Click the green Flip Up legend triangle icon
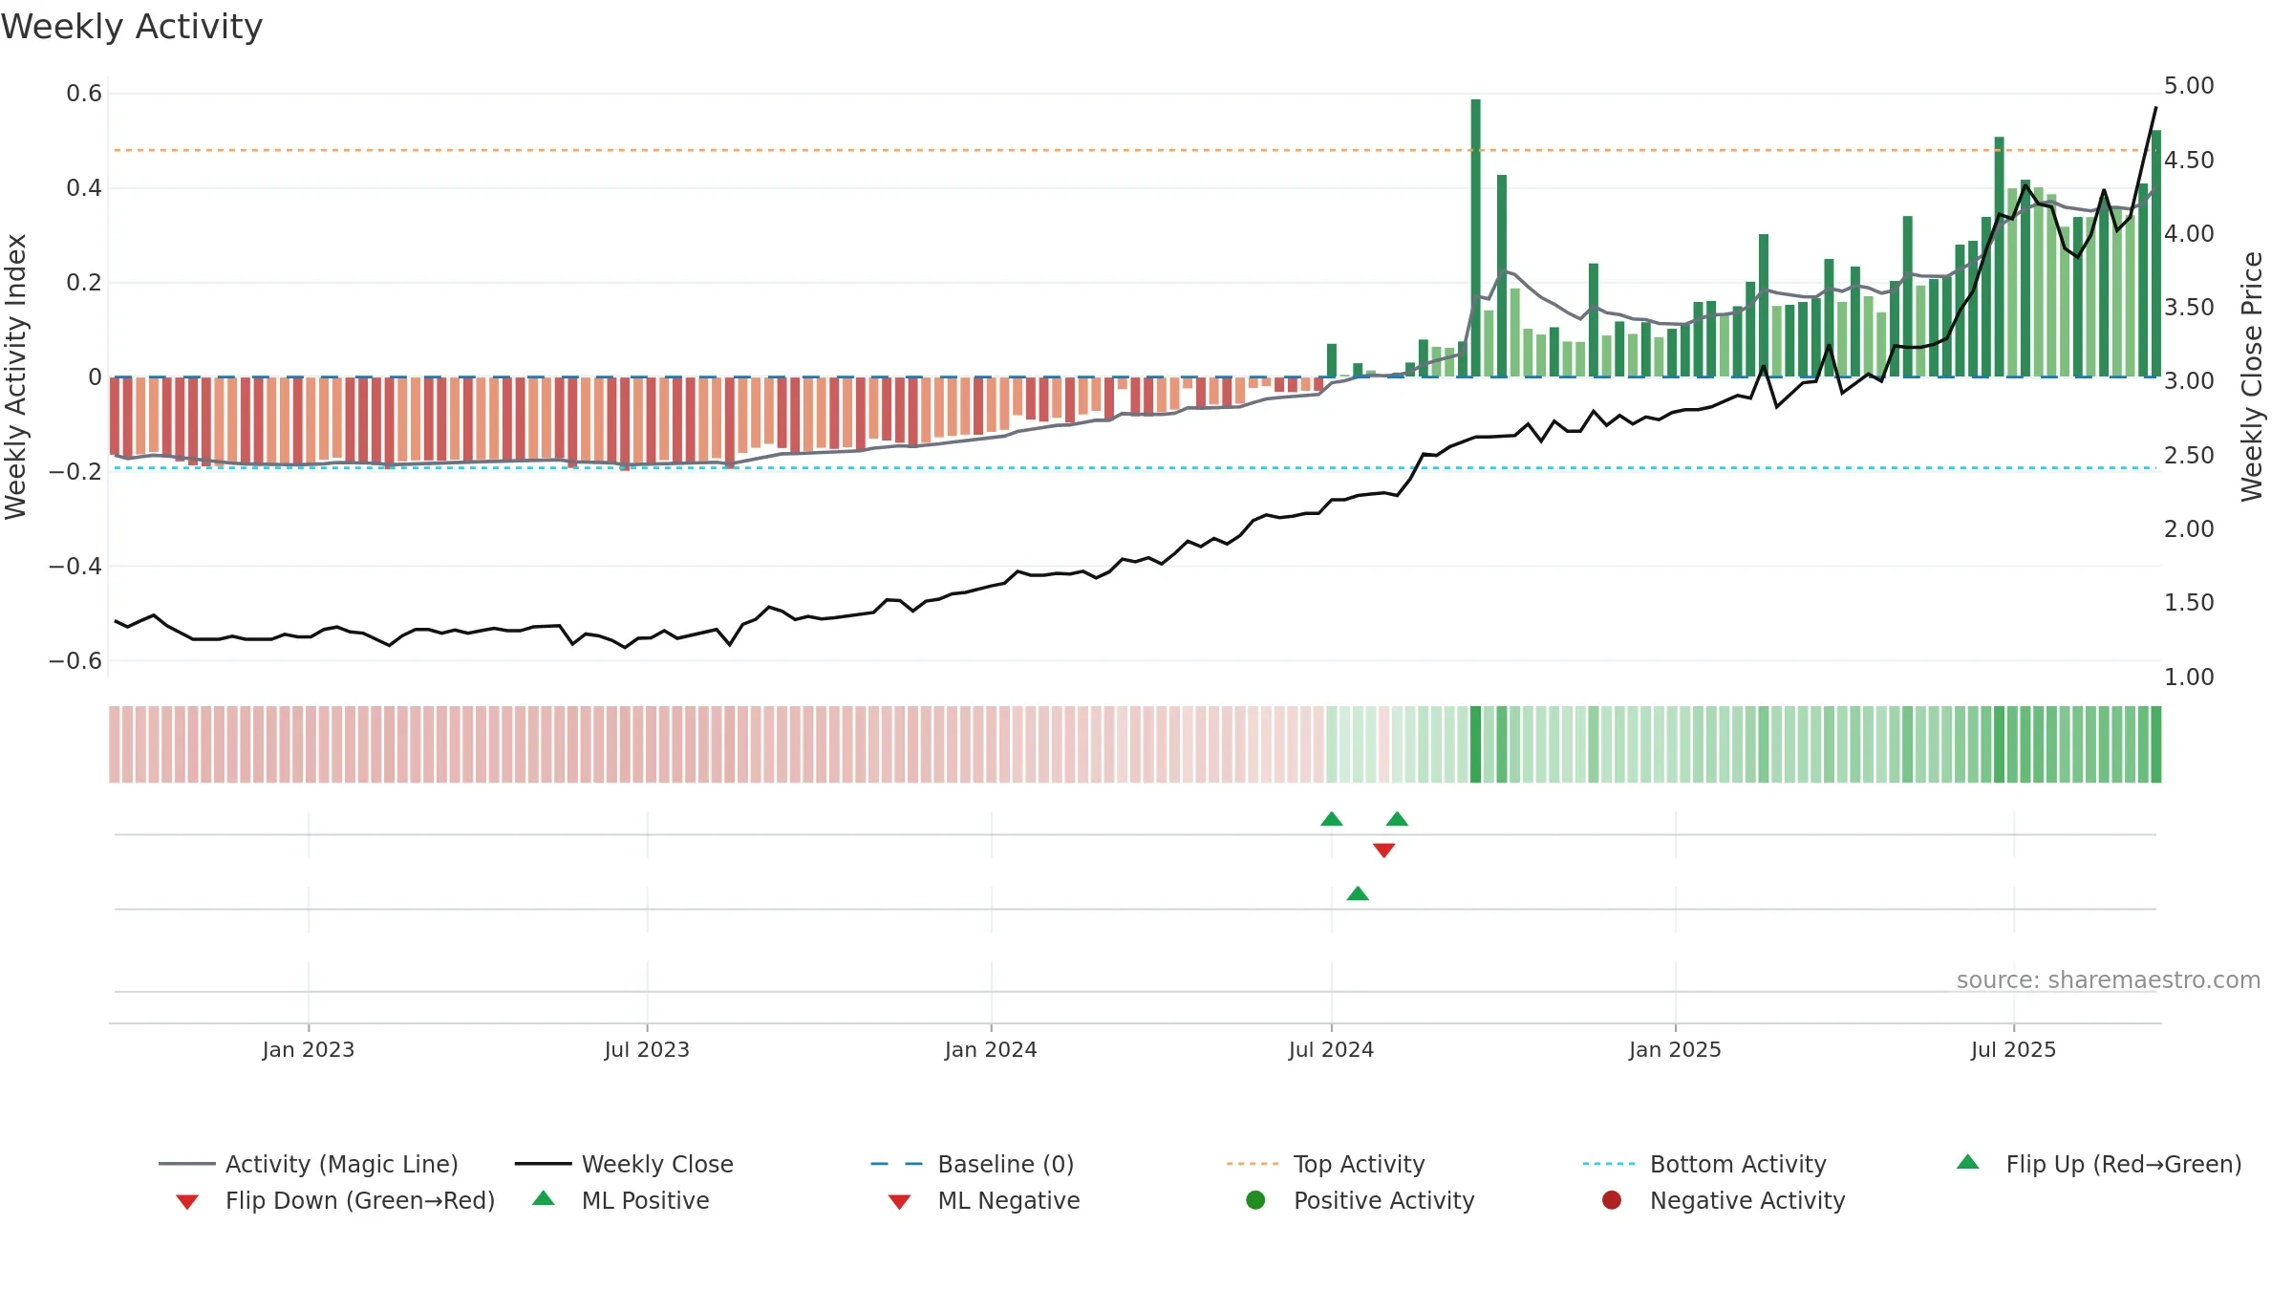2293x1290 pixels. (1968, 1162)
